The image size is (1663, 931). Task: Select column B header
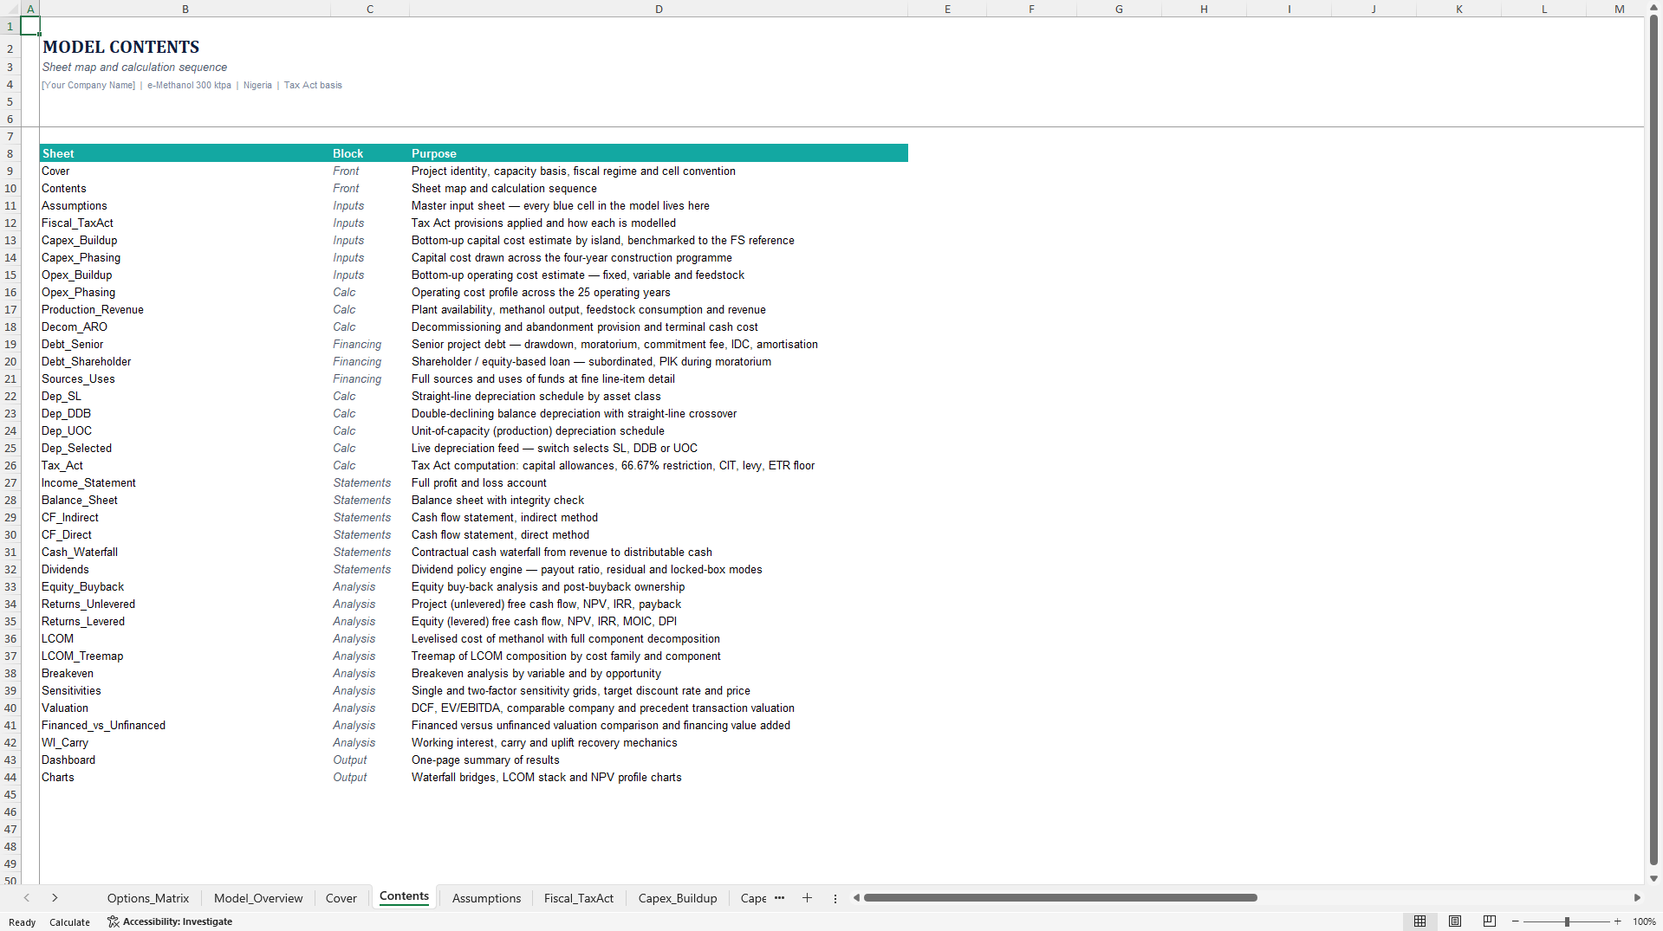pyautogui.click(x=185, y=9)
